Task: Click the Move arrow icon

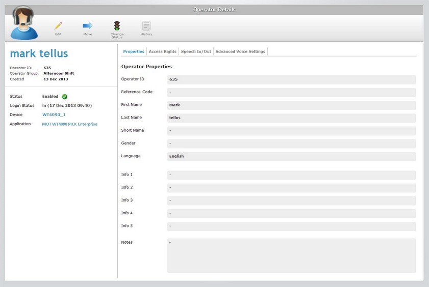Action: click(88, 26)
